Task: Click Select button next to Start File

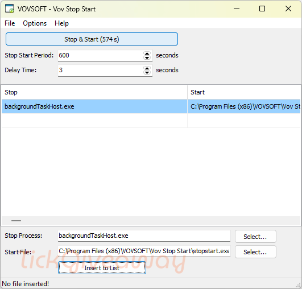Action: (x=255, y=252)
